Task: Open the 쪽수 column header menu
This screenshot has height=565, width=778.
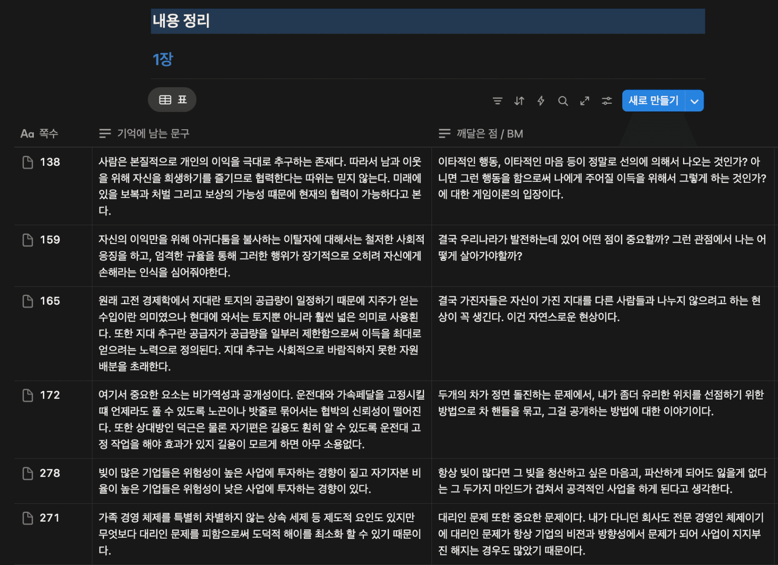Action: (x=39, y=134)
